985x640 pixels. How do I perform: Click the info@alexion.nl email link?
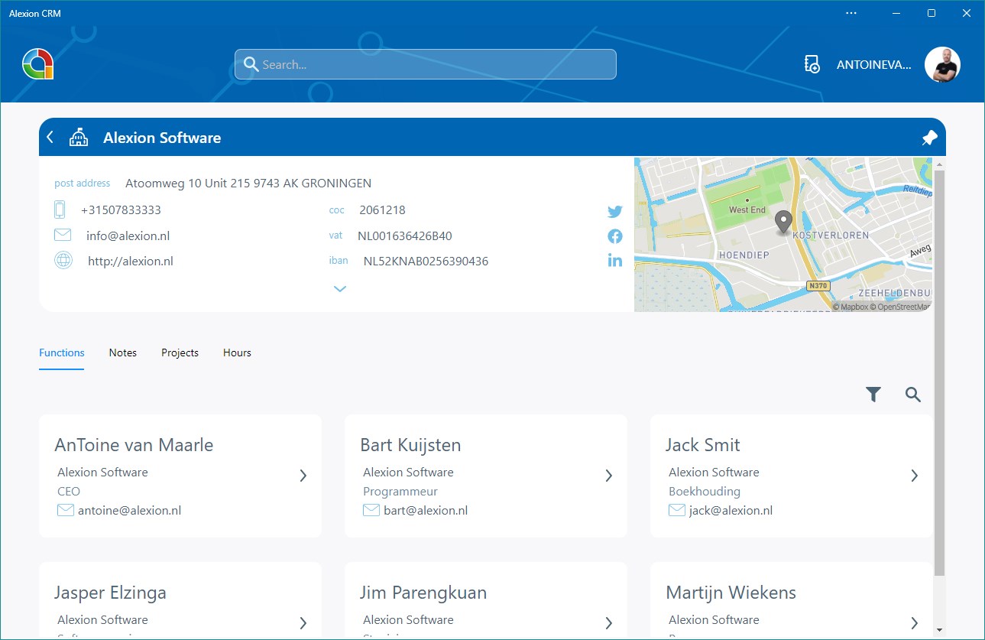click(128, 236)
